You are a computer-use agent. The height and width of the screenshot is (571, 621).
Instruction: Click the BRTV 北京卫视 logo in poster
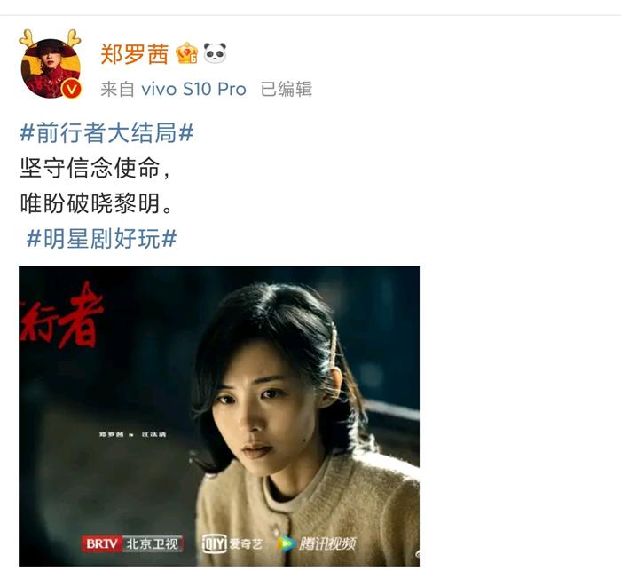[x=133, y=543]
